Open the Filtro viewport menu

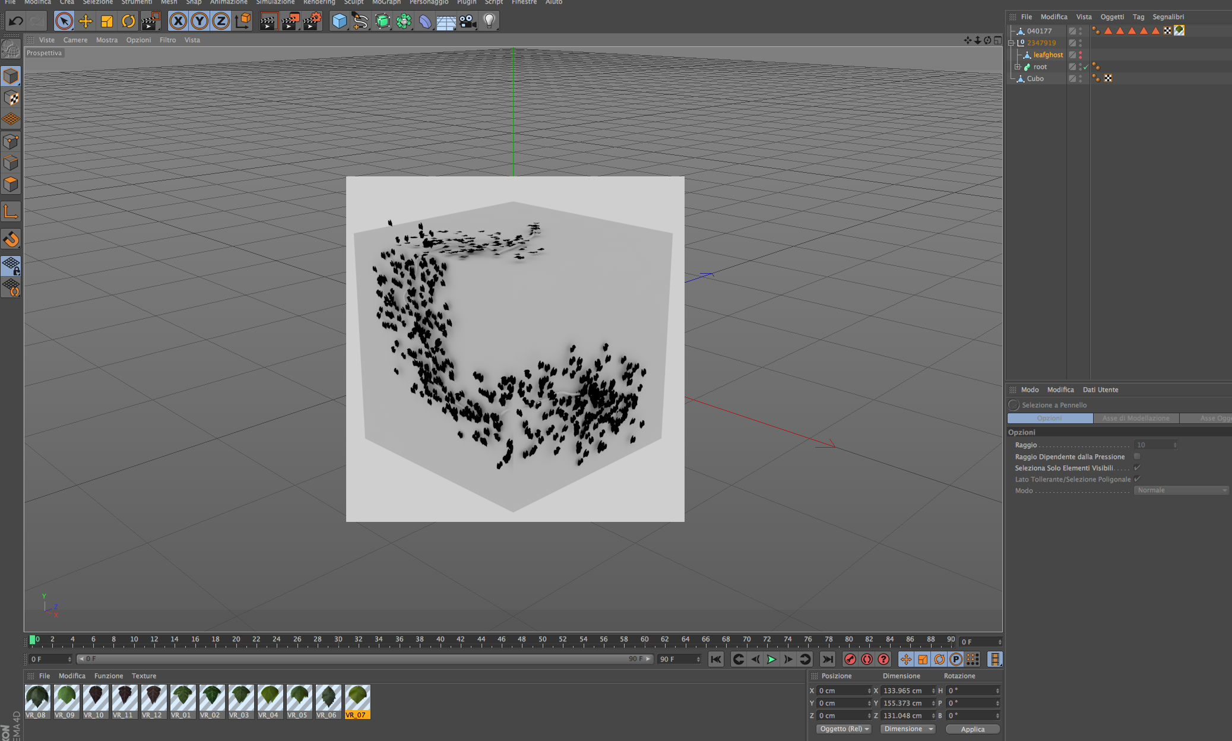pyautogui.click(x=167, y=40)
